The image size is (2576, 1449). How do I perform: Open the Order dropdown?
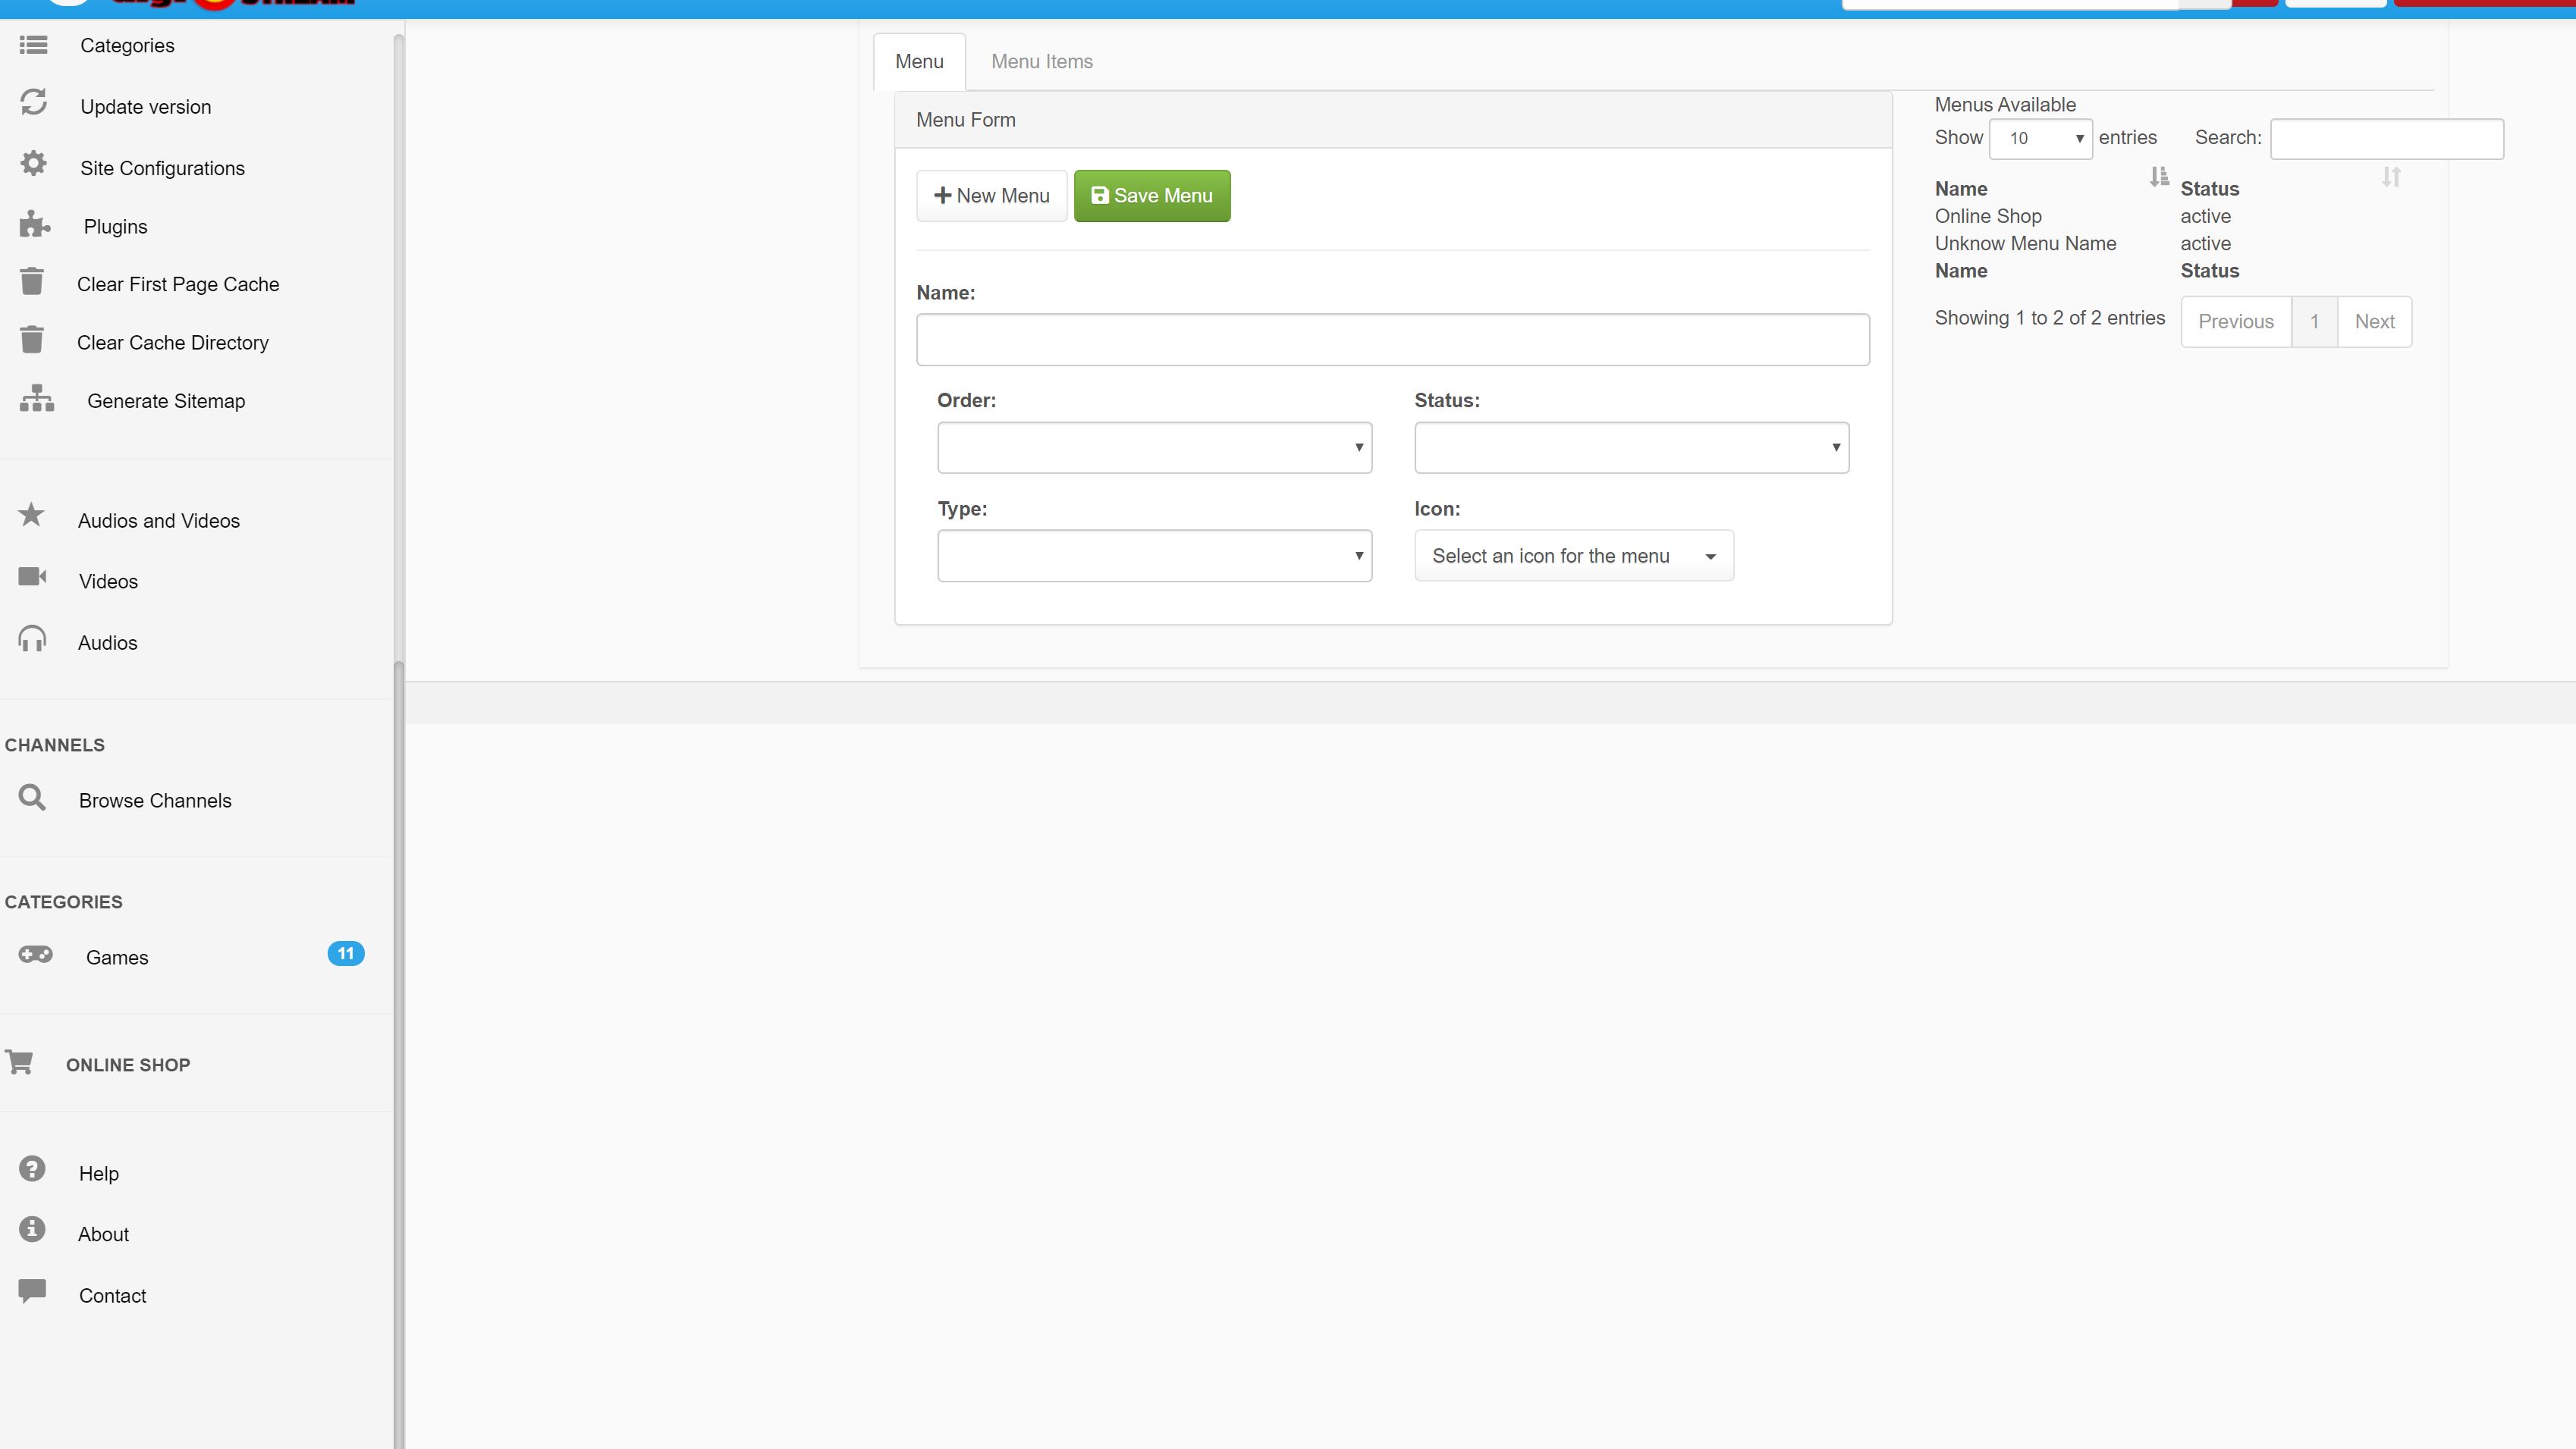1154,447
